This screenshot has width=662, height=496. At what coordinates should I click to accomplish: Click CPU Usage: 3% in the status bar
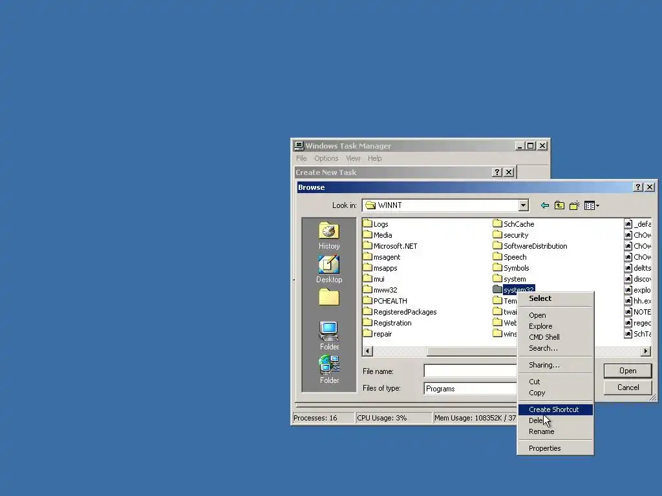[394, 418]
